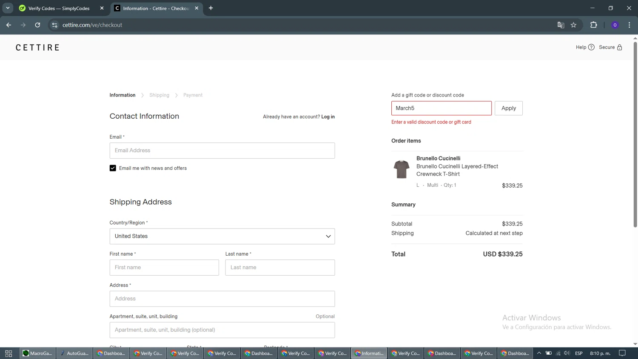Reload the checkout page
The height and width of the screenshot is (359, 638).
[x=37, y=25]
